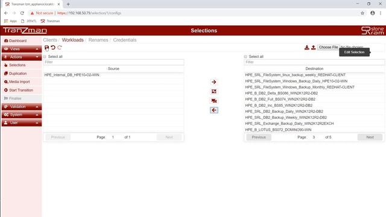Click the Destination Filter input field
This screenshot has height=217, width=386.
tap(314, 62)
